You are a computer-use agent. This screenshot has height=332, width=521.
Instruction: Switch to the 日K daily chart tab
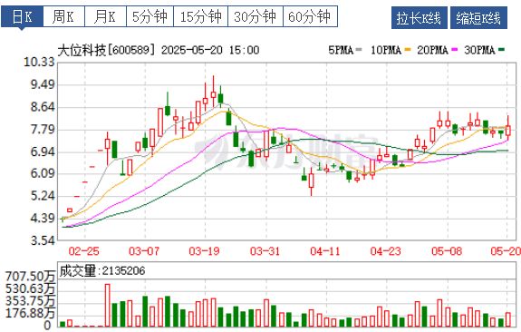pyautogui.click(x=22, y=16)
